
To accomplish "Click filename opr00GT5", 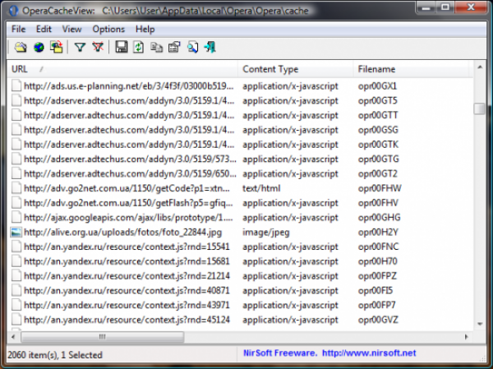I will [x=378, y=100].
